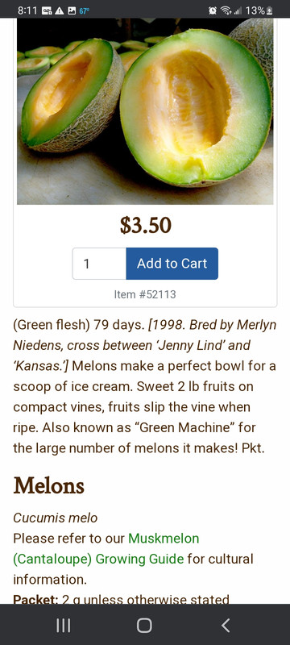Viewport: 290px width, 645px height.
Task: Tap the Item #52113 text
Action: [145, 294]
